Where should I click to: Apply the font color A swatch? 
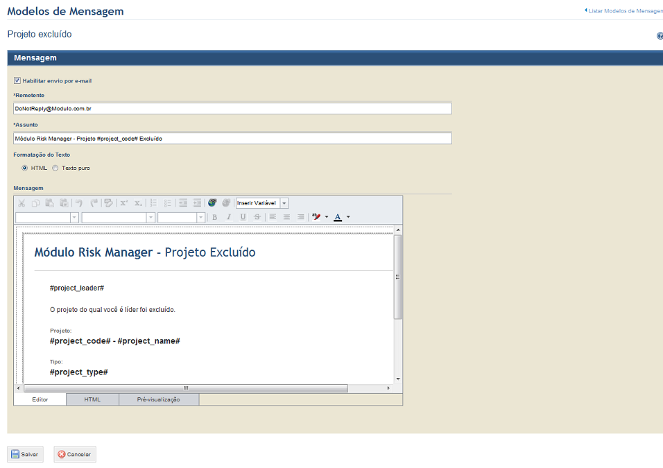(x=338, y=217)
